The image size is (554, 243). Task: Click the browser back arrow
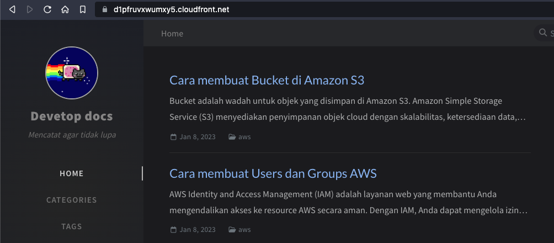pyautogui.click(x=12, y=9)
